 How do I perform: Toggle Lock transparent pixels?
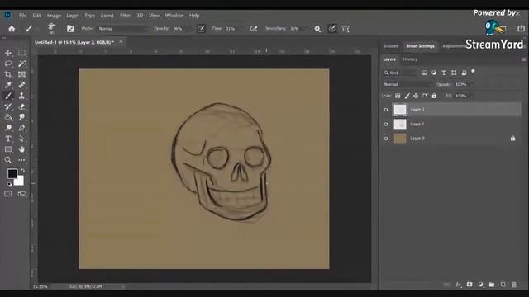point(398,96)
